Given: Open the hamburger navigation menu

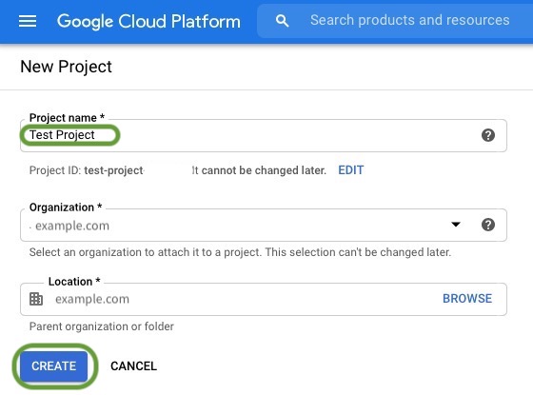Looking at the screenshot, I should point(28,21).
